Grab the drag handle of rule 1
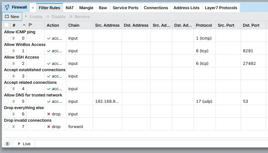268x153 pixels. [x=14, y=51]
